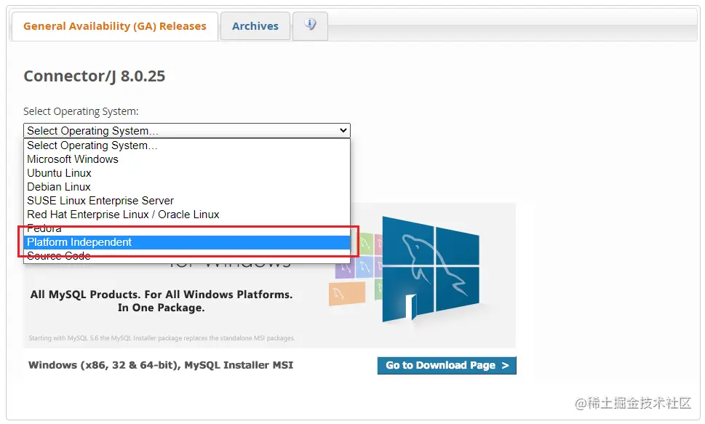Open the General Availability (GA) Releases tab
The image size is (705, 424).
pos(115,26)
